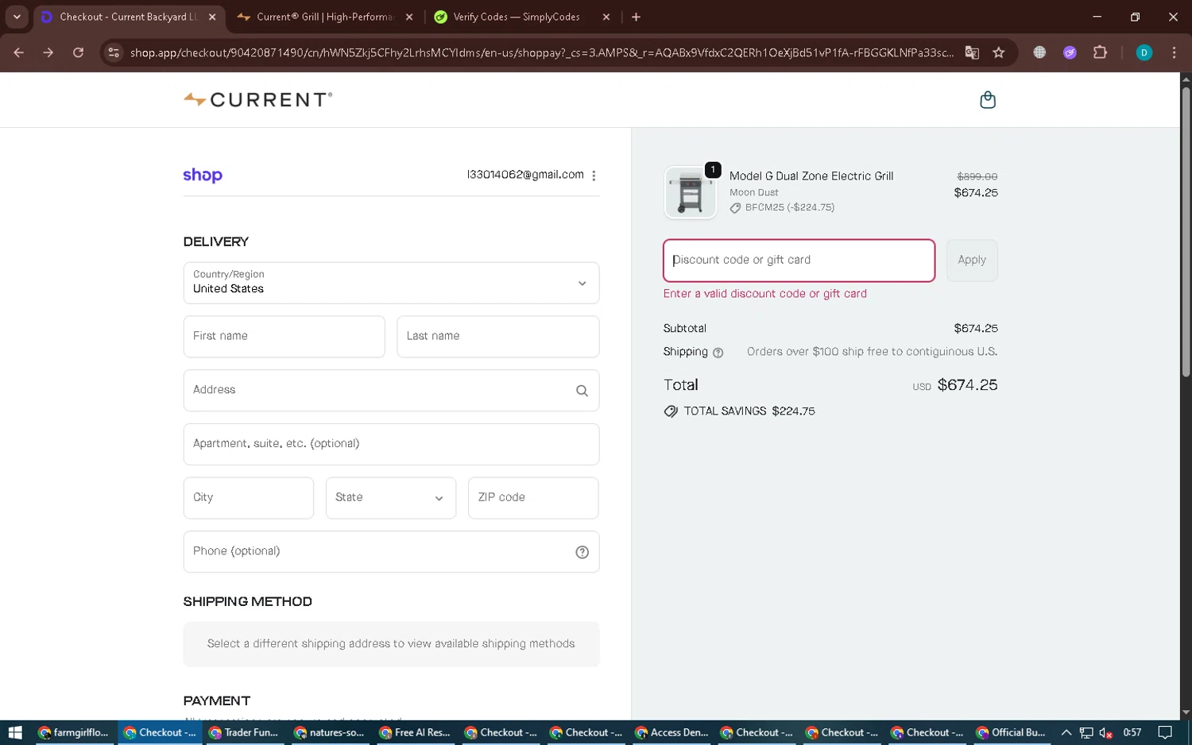Image resolution: width=1192 pixels, height=745 pixels.
Task: Open the Chrome profile avatar D
Action: coord(1144,52)
